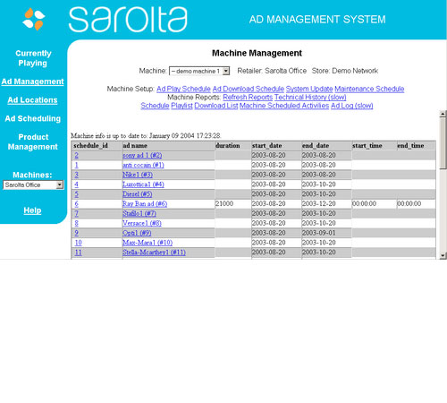
Task: Expand the Machines dropdown showing Sarolta Office
Action: tap(33, 185)
